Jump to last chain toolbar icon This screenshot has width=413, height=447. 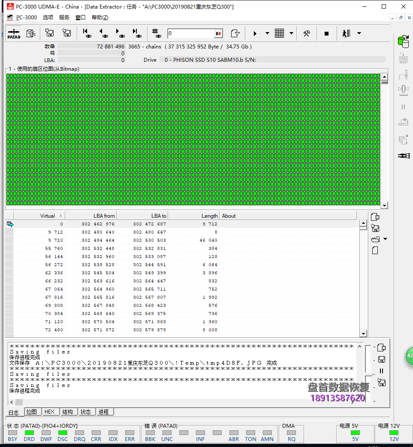pos(137,33)
